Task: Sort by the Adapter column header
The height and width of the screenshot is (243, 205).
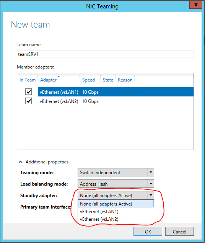Action: pyautogui.click(x=59, y=80)
